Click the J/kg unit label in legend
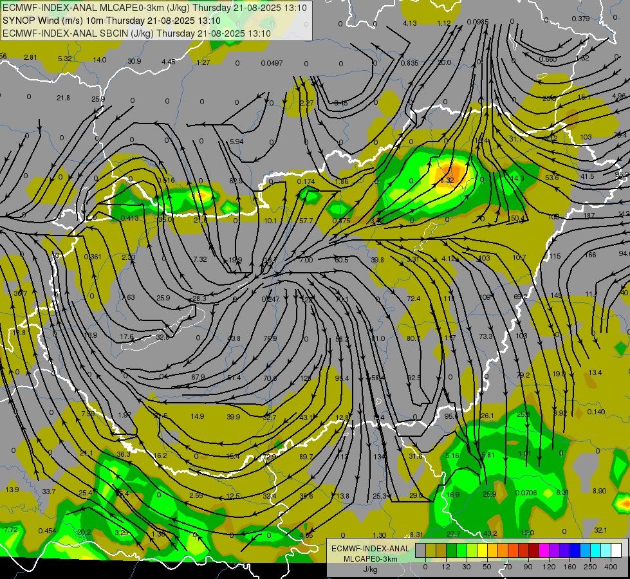The height and width of the screenshot is (579, 630). point(371,569)
